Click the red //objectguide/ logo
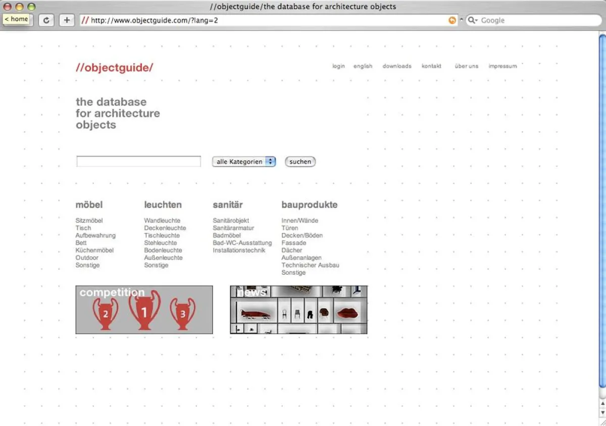This screenshot has height=426, width=606. click(x=114, y=68)
